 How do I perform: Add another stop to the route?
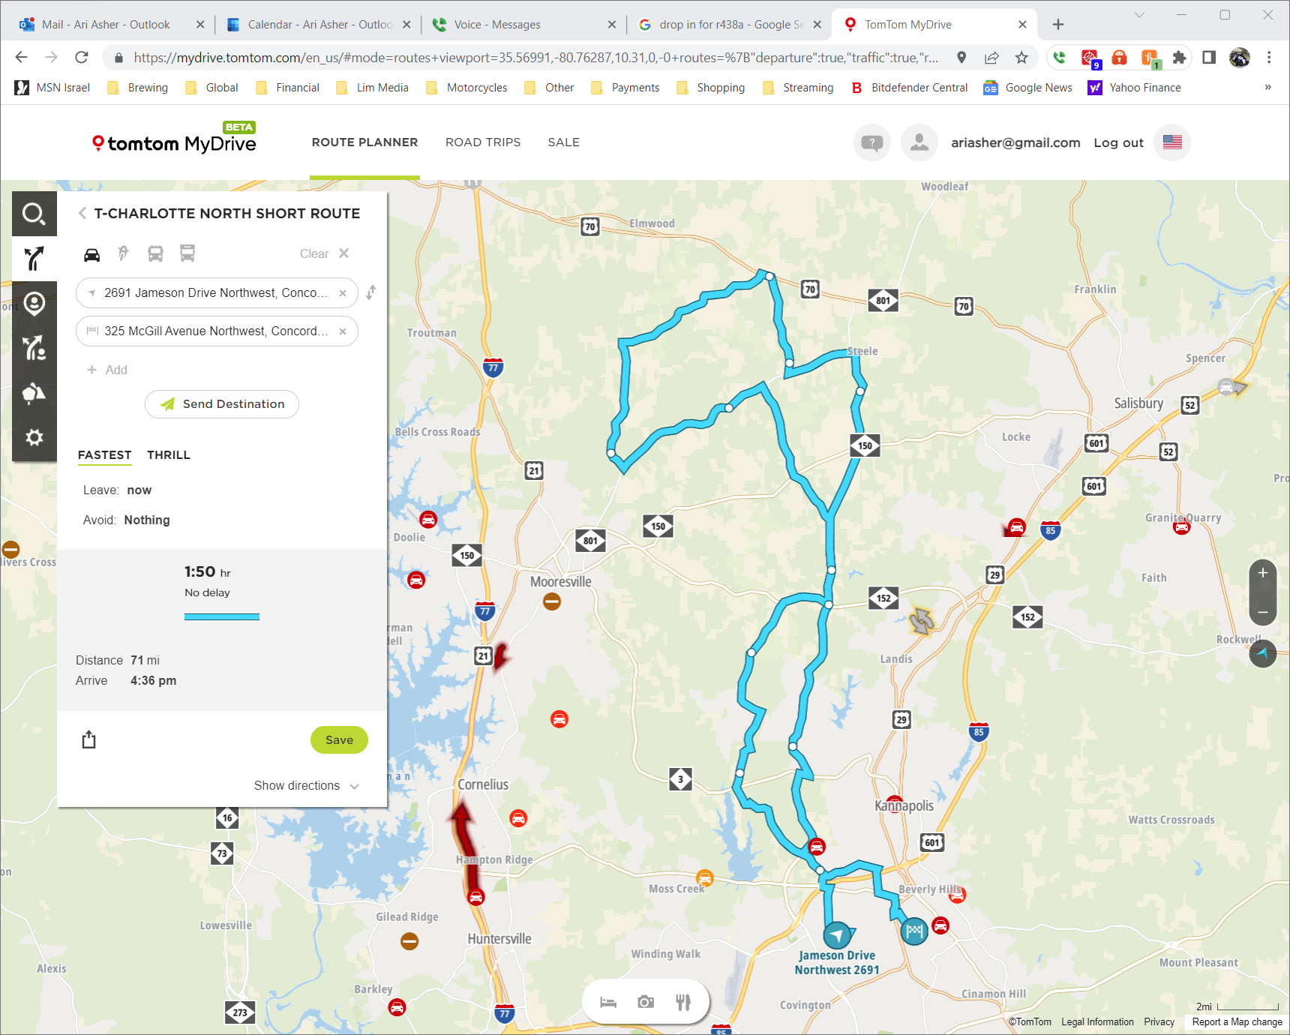[x=107, y=370]
